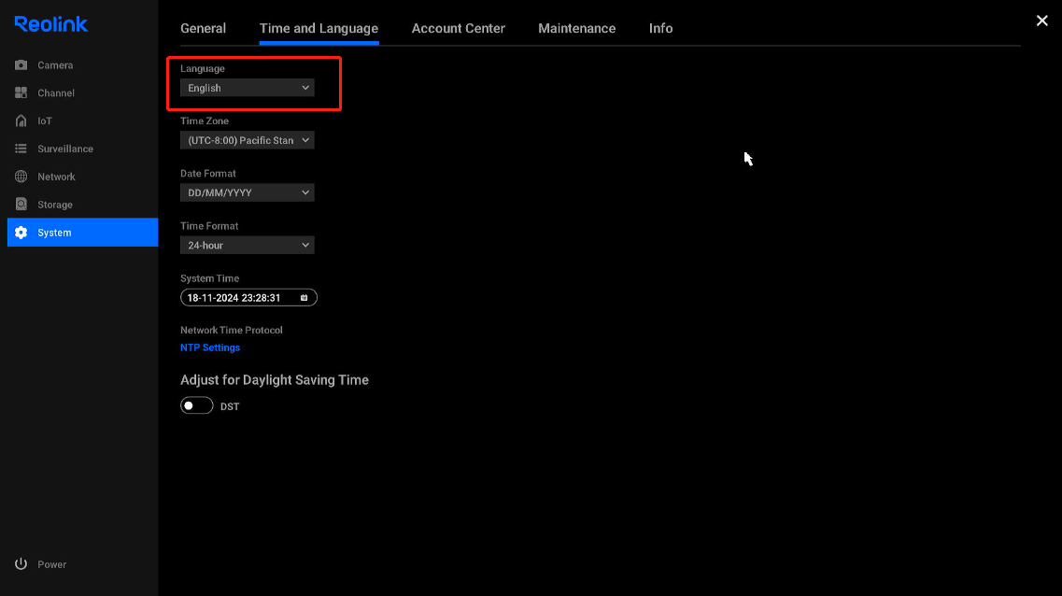The image size is (1062, 596).
Task: Click the System gear icon in the sidebar
Action: click(x=21, y=233)
